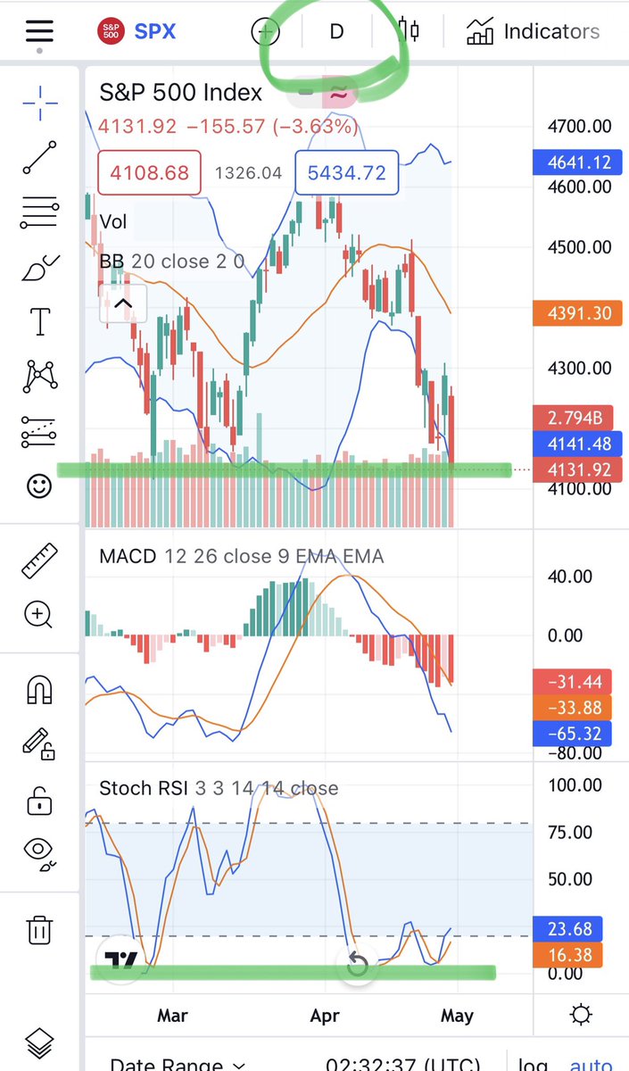Image resolution: width=629 pixels, height=1071 pixels.
Task: Click the 1326.04 spread value
Action: (248, 172)
